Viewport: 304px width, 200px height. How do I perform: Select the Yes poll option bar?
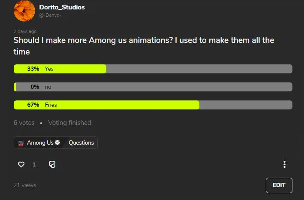[x=153, y=69]
